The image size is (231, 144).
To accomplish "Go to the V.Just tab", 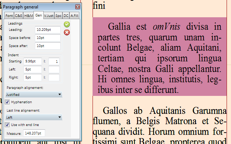I will tap(49, 16).
